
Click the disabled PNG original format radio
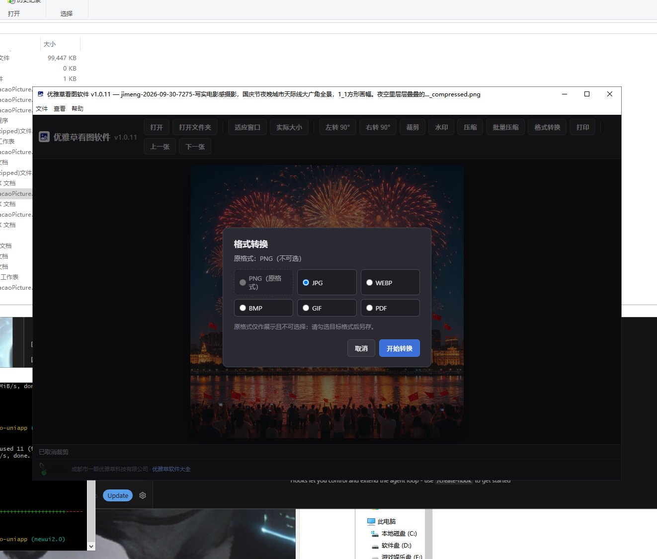(243, 282)
